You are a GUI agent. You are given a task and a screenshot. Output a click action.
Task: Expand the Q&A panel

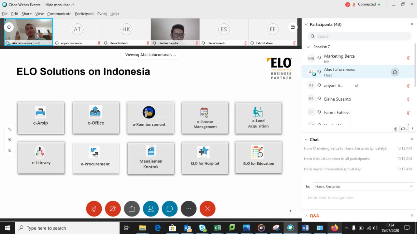(x=306, y=216)
